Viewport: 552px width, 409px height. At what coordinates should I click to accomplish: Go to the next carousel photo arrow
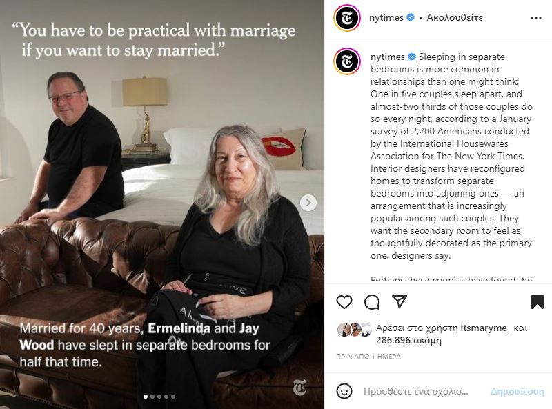pyautogui.click(x=308, y=203)
